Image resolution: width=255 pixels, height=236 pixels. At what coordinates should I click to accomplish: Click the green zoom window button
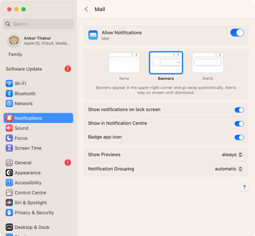24,9
